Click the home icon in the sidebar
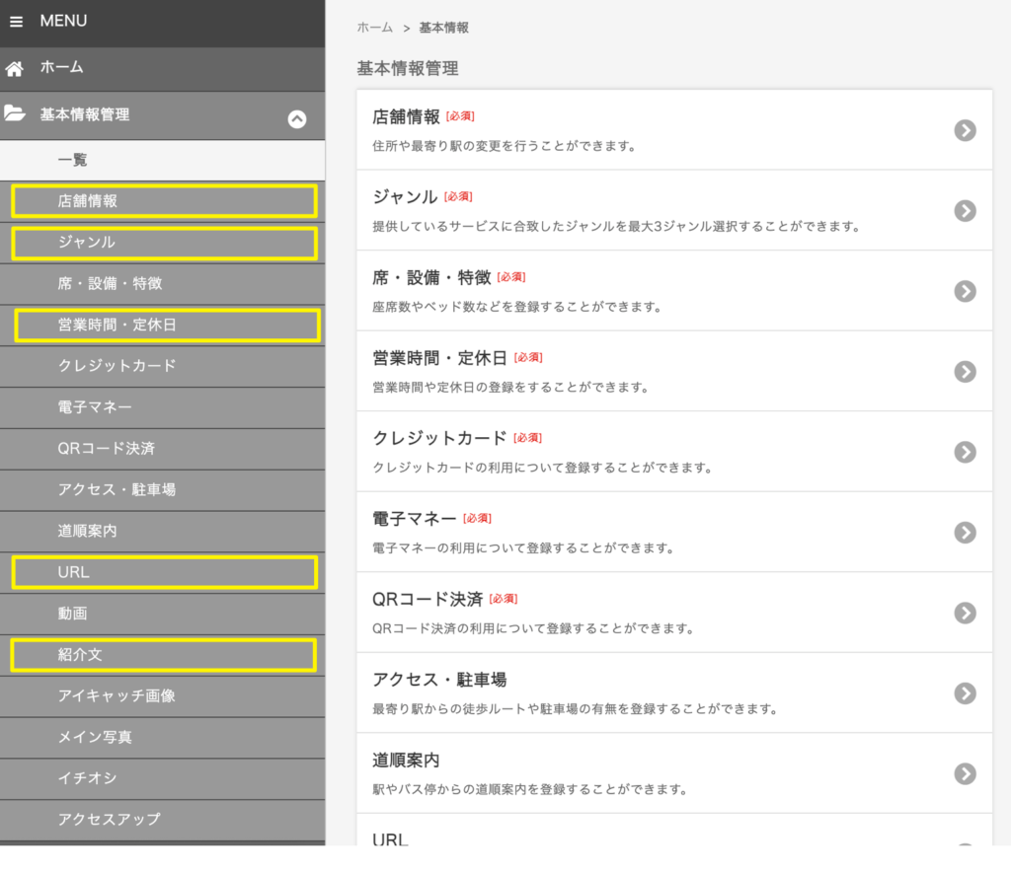This screenshot has width=1011, height=873. (x=16, y=68)
